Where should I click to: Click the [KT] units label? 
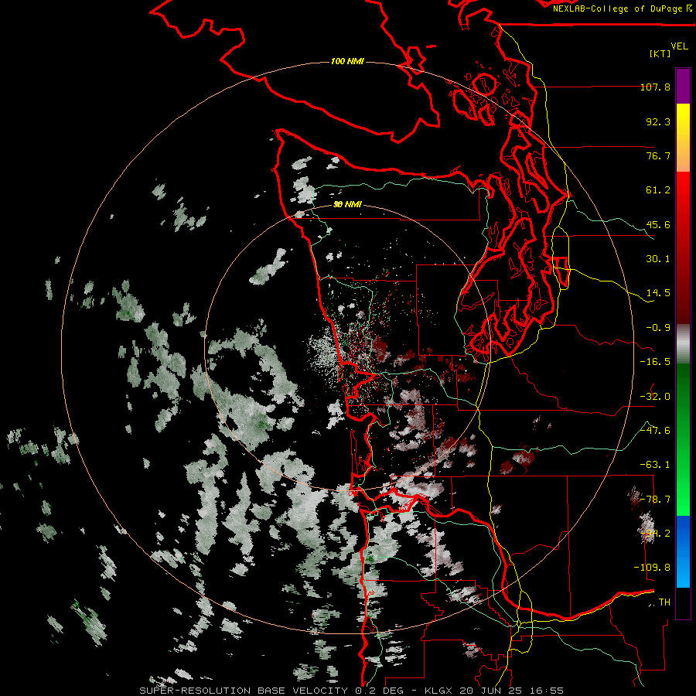660,53
